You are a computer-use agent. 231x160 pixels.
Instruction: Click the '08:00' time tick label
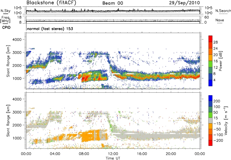(x=84, y=154)
